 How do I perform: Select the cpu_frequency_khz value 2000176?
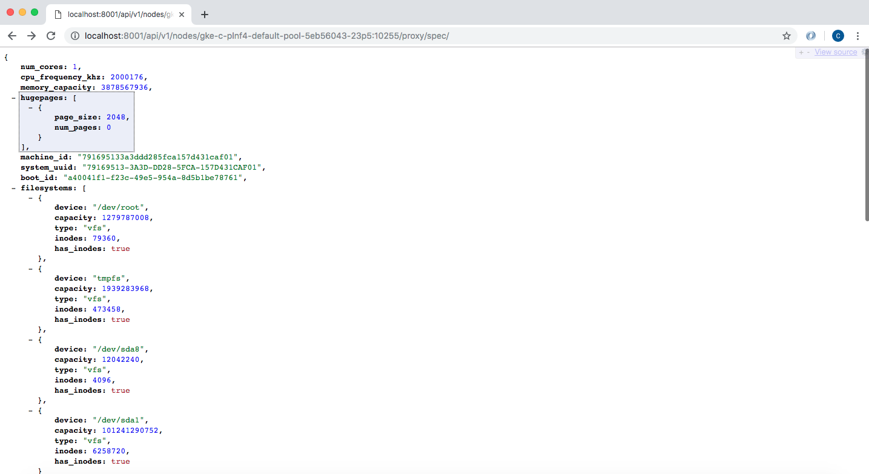pos(127,77)
